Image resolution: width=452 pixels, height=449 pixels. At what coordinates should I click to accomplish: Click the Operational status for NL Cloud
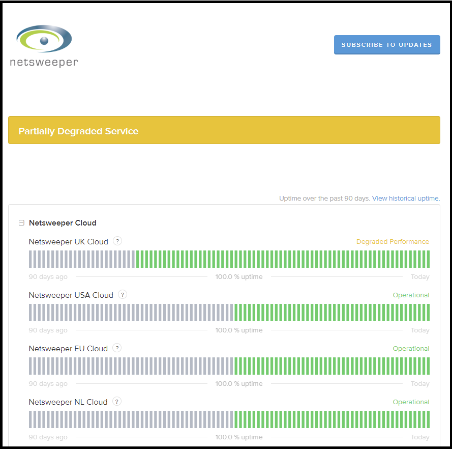point(411,402)
